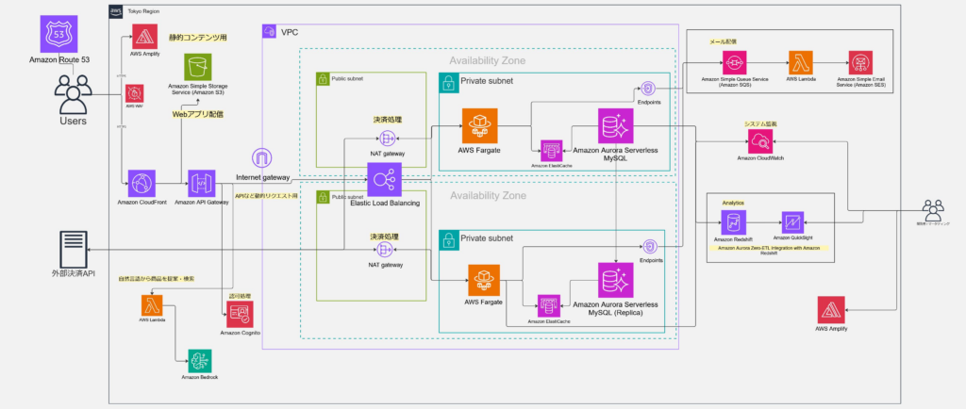Image resolution: width=966 pixels, height=409 pixels.
Task: Select the Webアプリ配信 label
Action: click(197, 114)
